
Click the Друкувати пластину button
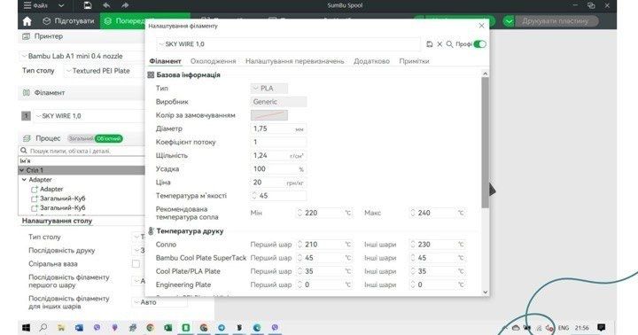pyautogui.click(x=556, y=20)
